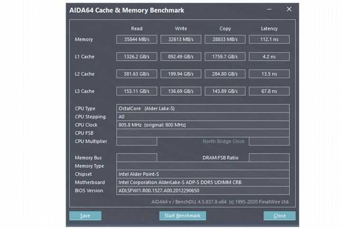
Task: Select the L3 Cache Read value 153.11 GB/s
Action: 137,91
